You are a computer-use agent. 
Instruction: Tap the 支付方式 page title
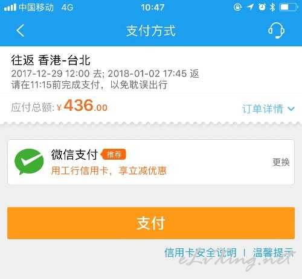(151, 31)
